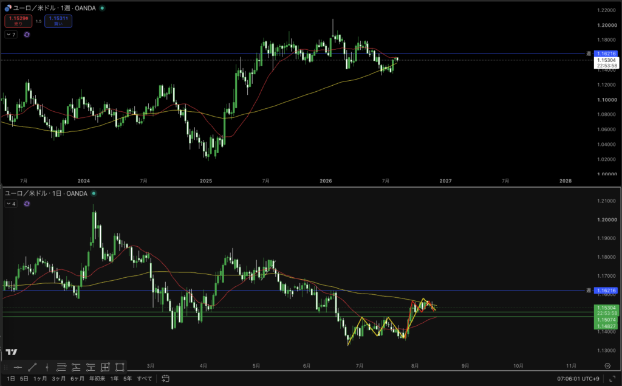Select the 3ヶ月 time range
622x386 pixels.
(59, 379)
